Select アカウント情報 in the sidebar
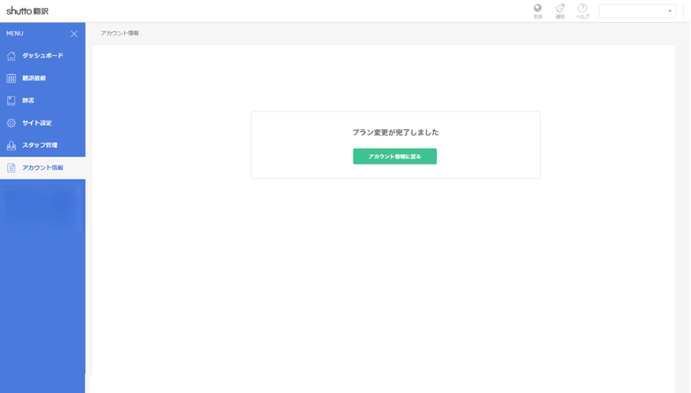This screenshot has width=691, height=393. click(x=43, y=167)
